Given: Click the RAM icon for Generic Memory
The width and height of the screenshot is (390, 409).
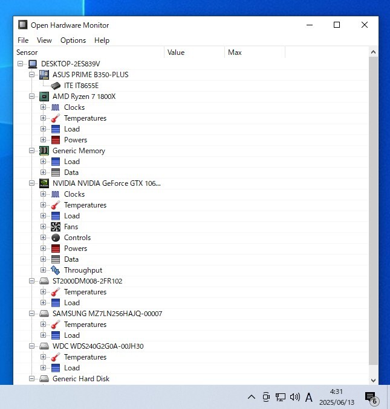Looking at the screenshot, I should pyautogui.click(x=44, y=151).
